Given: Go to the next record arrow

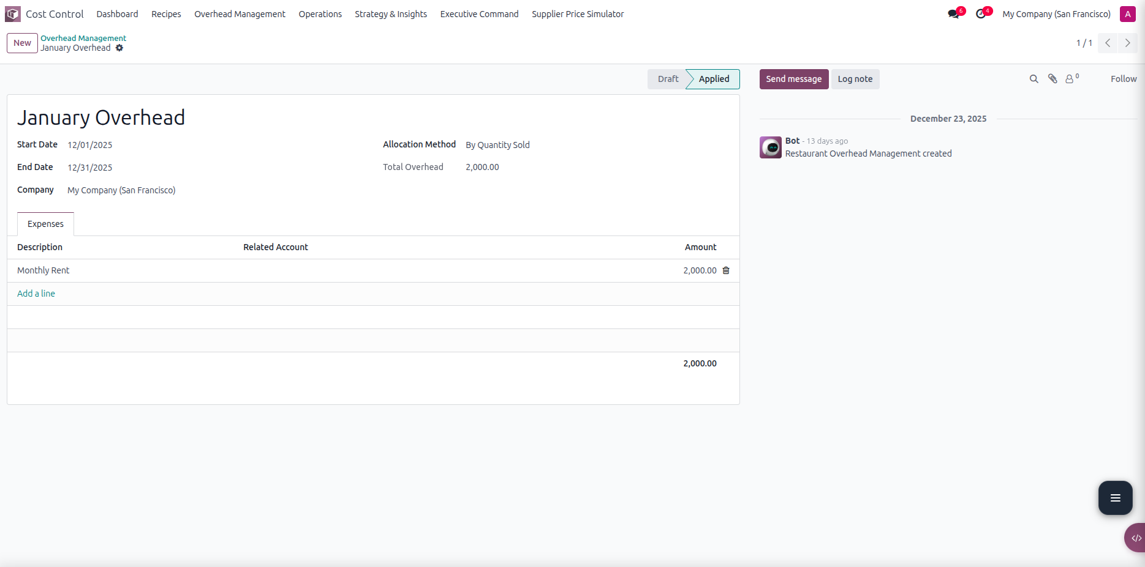Looking at the screenshot, I should [1127, 43].
